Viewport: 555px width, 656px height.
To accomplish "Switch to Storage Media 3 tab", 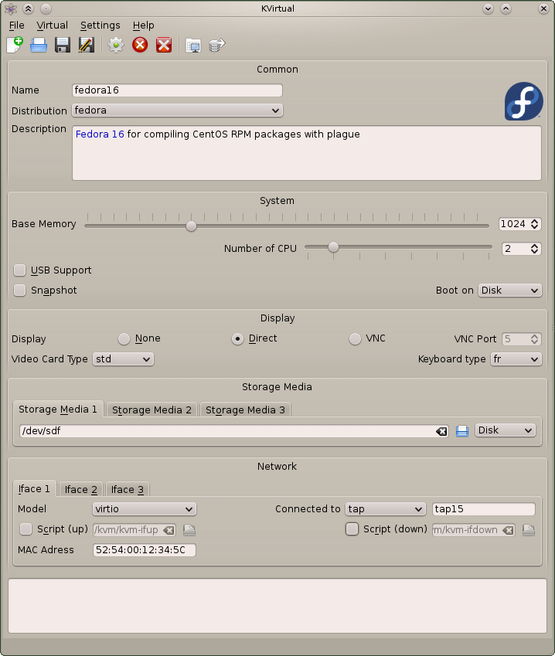I will [245, 410].
